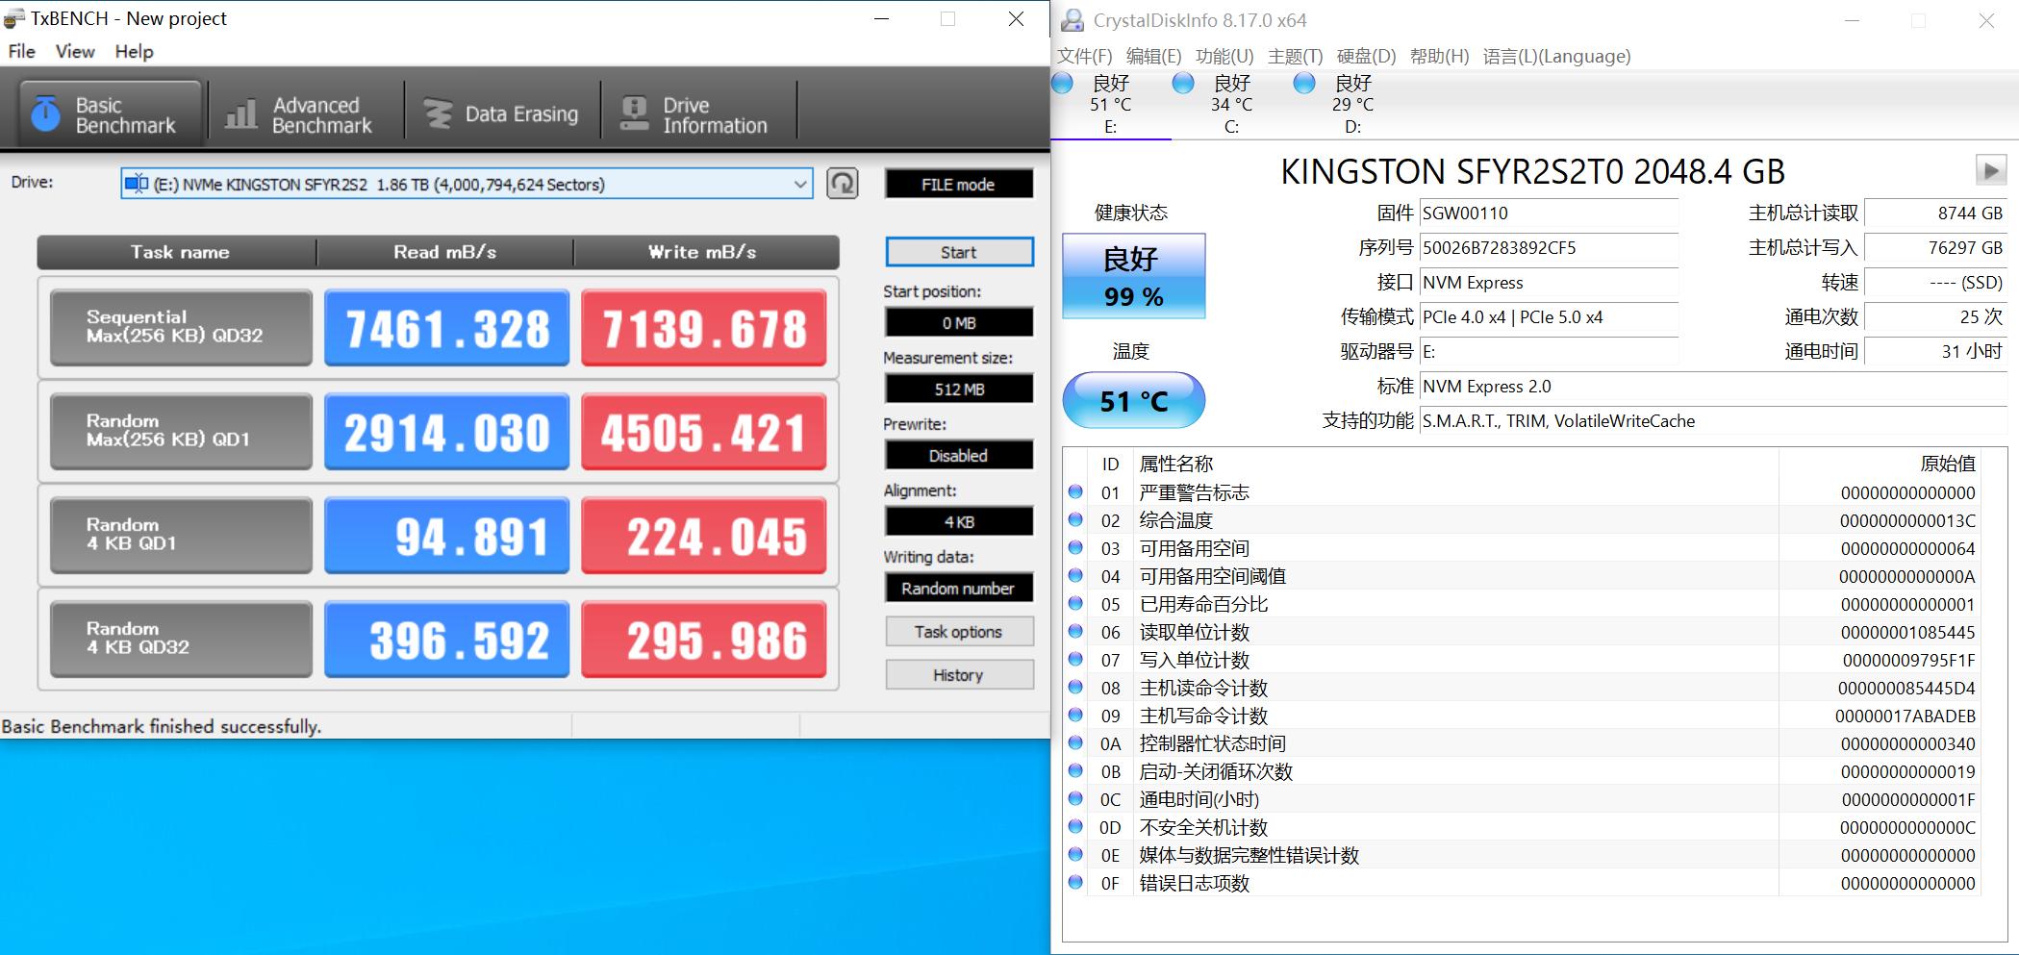Open the CrystalDiskInfo 功能(U) menu
The width and height of the screenshot is (2019, 955).
point(1224,56)
